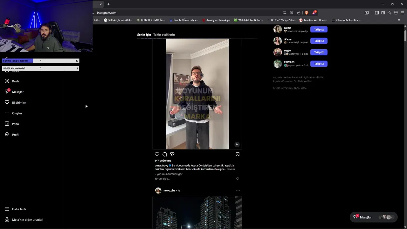Share the omerakayy post via paper plane

coord(172,154)
